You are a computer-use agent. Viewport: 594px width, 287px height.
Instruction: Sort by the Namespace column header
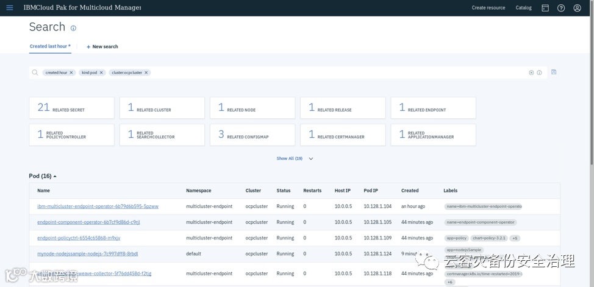(x=198, y=191)
